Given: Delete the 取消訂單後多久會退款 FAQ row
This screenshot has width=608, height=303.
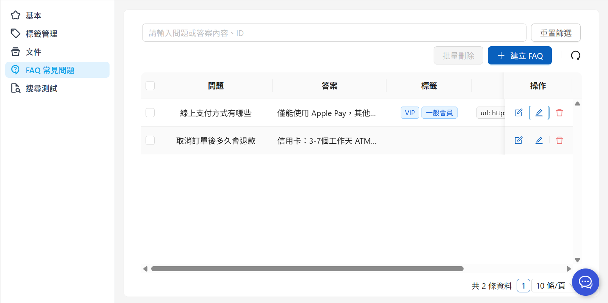Looking at the screenshot, I should coord(559,140).
